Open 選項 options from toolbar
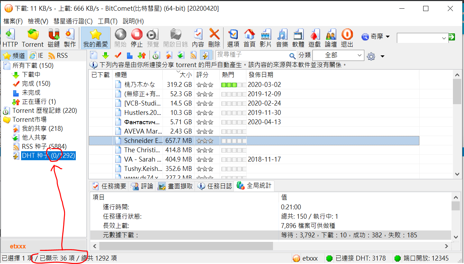 (233, 38)
